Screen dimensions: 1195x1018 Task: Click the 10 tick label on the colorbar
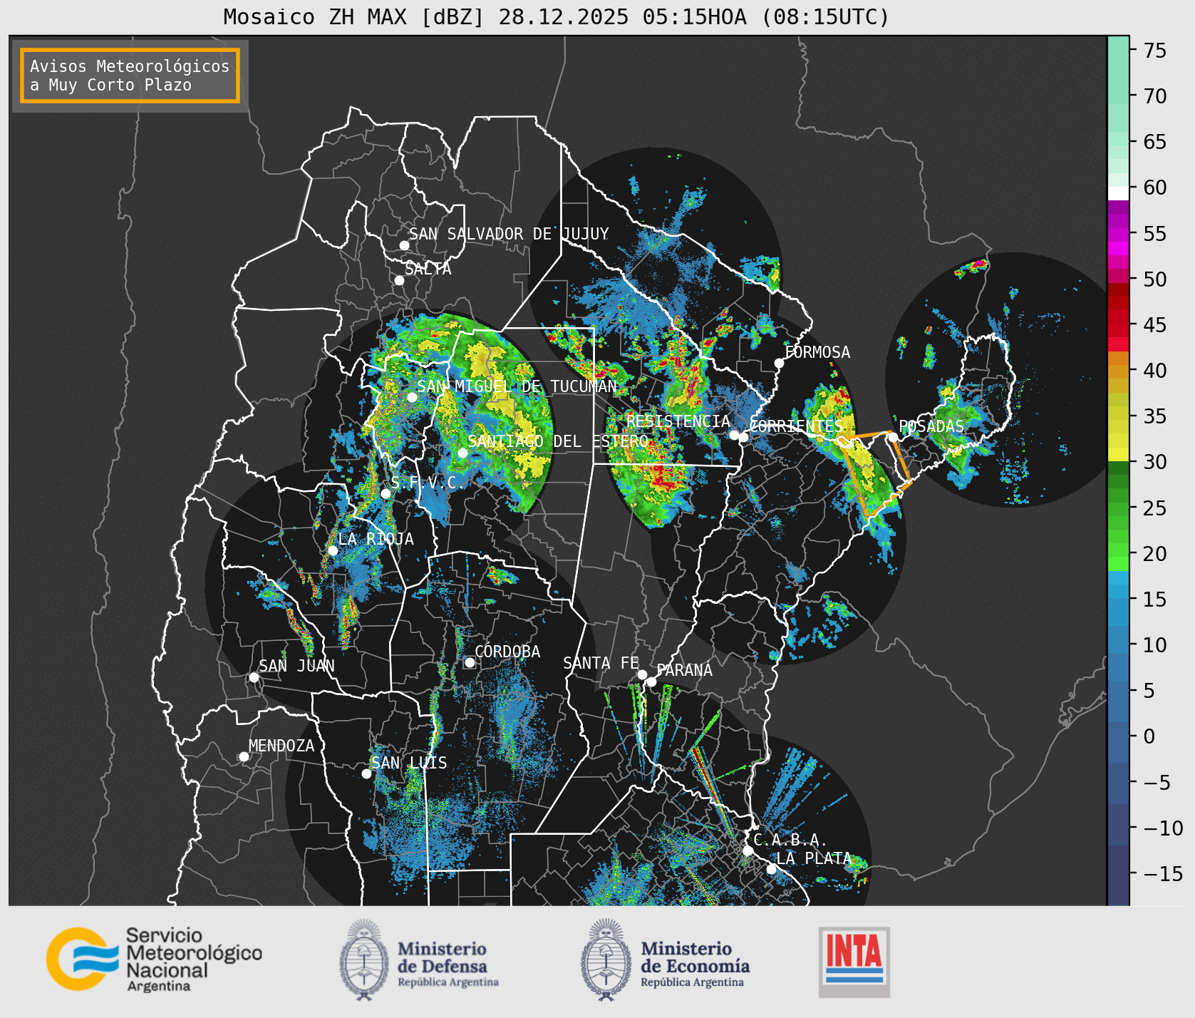pos(1155,645)
